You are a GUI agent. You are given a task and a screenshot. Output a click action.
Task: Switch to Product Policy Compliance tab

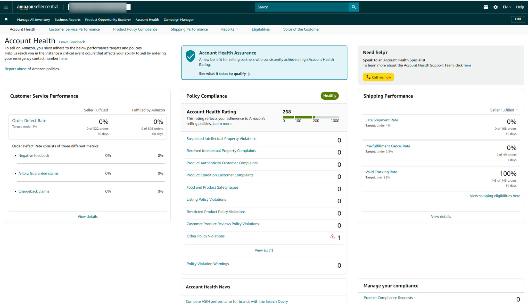click(x=135, y=29)
